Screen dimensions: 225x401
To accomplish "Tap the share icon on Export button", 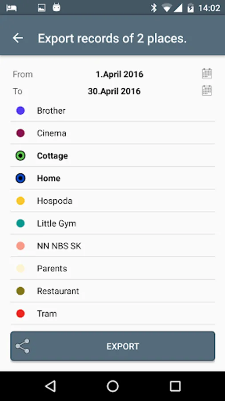I will (22, 346).
